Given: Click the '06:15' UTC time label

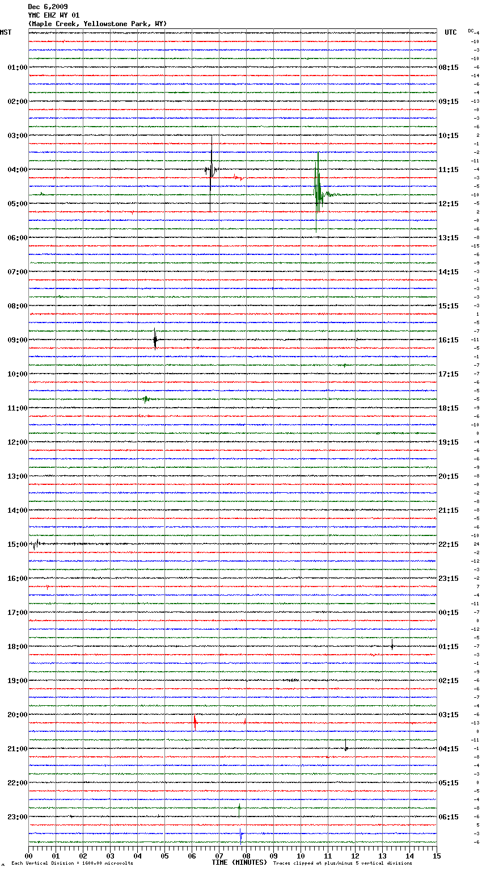Looking at the screenshot, I should (x=449, y=817).
